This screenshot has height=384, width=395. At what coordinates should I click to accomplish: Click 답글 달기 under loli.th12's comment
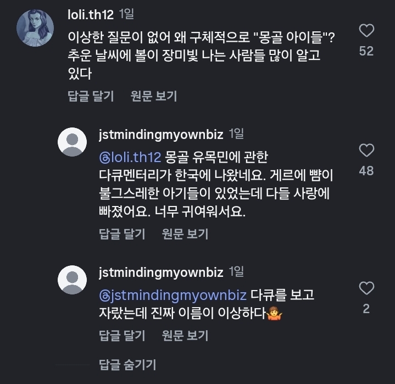[x=91, y=96]
